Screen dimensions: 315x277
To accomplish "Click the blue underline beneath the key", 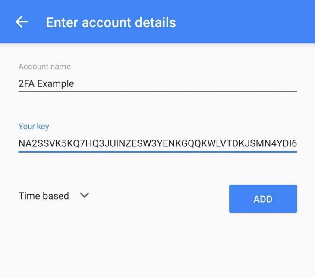I will pyautogui.click(x=157, y=151).
